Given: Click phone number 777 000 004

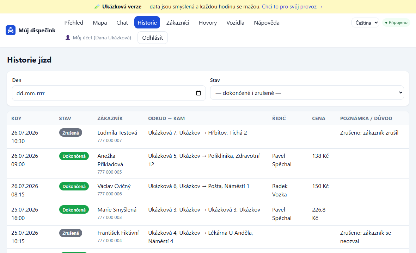Looking at the screenshot, I should coord(110,241).
